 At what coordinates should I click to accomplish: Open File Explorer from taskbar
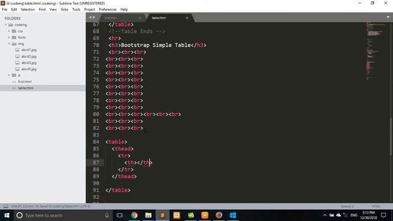(x=149, y=215)
